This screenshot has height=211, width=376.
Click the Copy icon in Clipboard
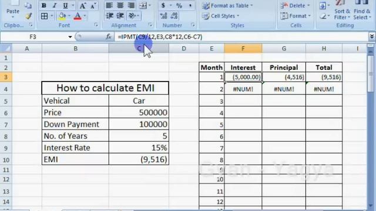(28, 6)
